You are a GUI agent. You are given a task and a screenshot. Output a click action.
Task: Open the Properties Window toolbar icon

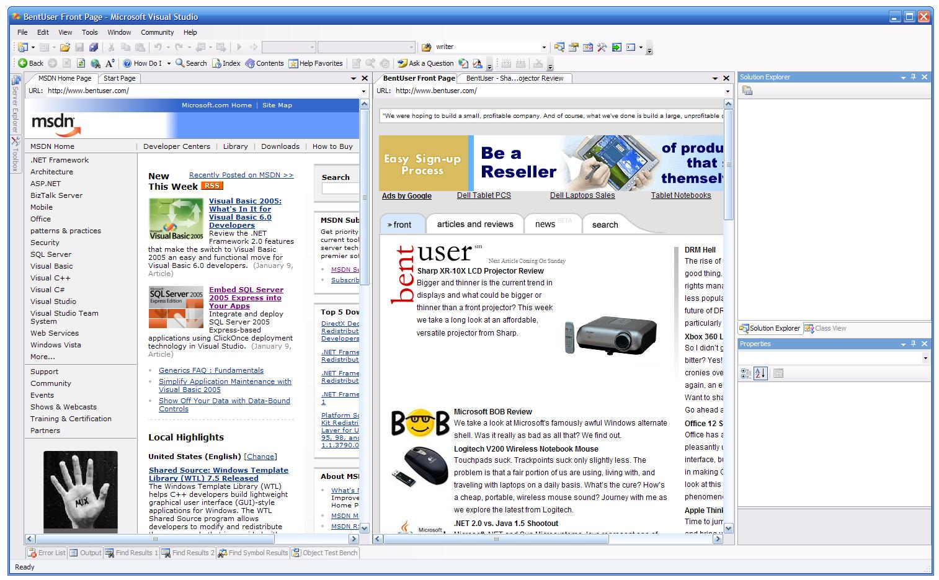[574, 47]
